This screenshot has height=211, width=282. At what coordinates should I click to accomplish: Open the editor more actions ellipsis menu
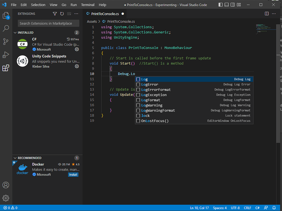click(x=274, y=14)
